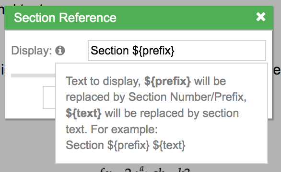Screen dimensions: 281x172
Task: Click the word "Section" inside the Display field
Action: click(x=110, y=51)
